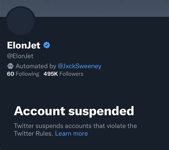Screen dimensions: 169x150
Task: Click the Account suspended heading
Action: click(74, 111)
